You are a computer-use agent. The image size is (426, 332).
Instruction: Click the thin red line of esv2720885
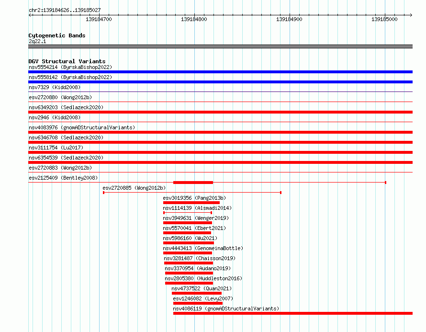tap(192, 193)
